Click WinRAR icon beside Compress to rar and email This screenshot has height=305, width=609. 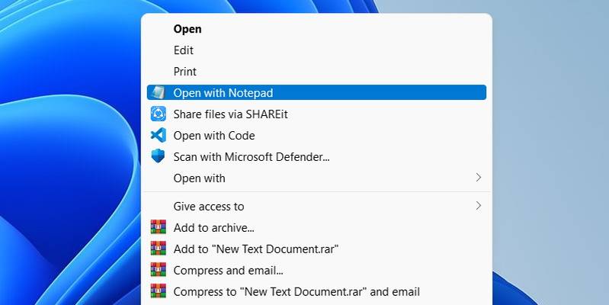tap(158, 291)
